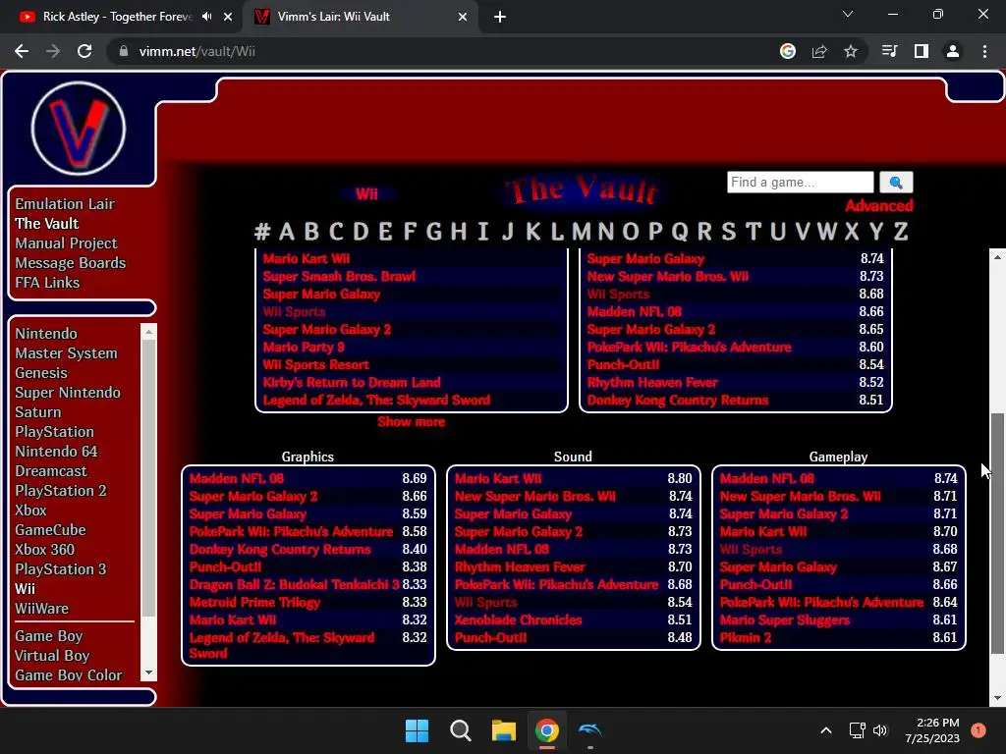
Task: Select GameCube in the systems list
Action: coord(51,530)
